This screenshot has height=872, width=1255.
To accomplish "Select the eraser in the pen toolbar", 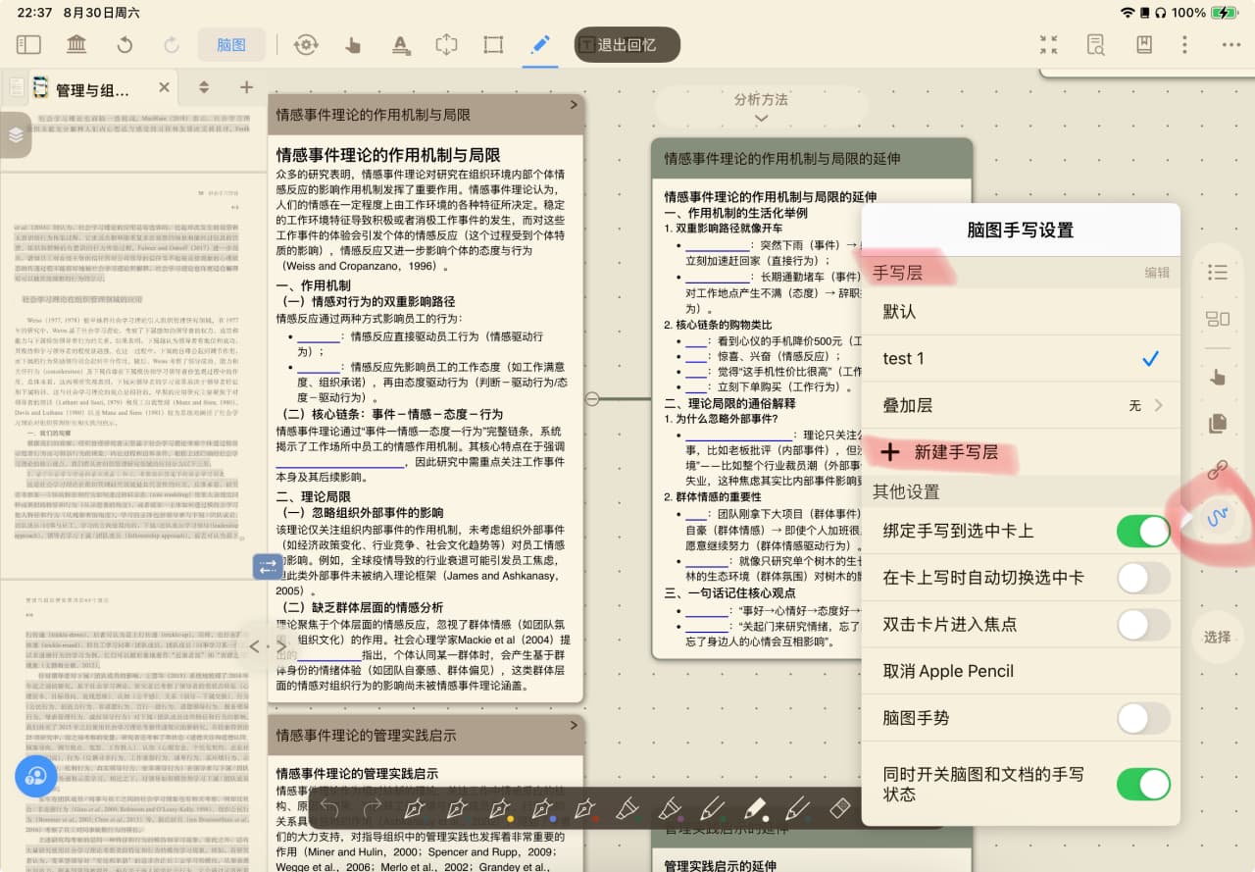I will click(x=839, y=808).
